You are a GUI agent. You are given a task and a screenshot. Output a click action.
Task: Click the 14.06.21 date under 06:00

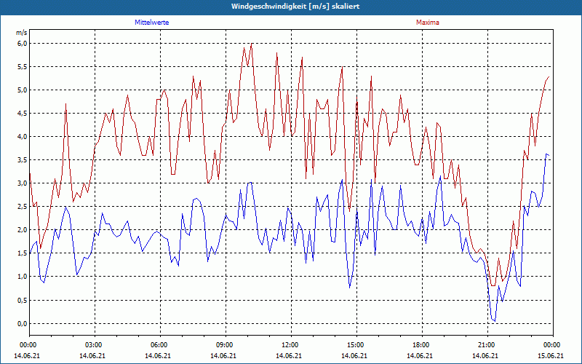point(158,355)
